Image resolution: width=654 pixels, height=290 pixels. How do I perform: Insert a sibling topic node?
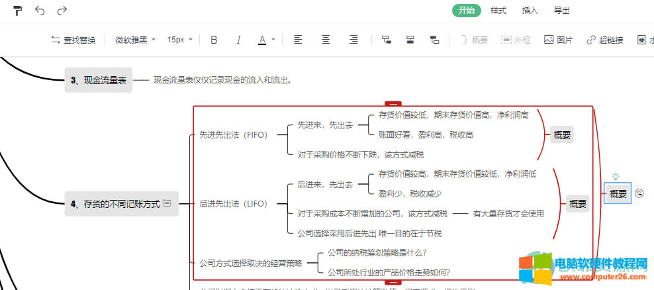(x=410, y=40)
